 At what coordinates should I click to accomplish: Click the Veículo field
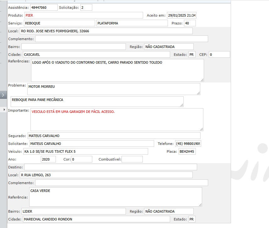85,151
